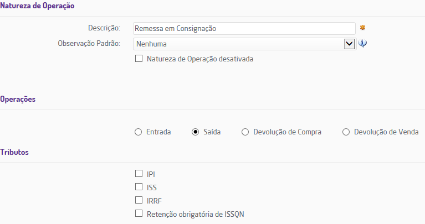Enable the IPI tax checkbox
This screenshot has height=224, width=425.
coord(139,174)
